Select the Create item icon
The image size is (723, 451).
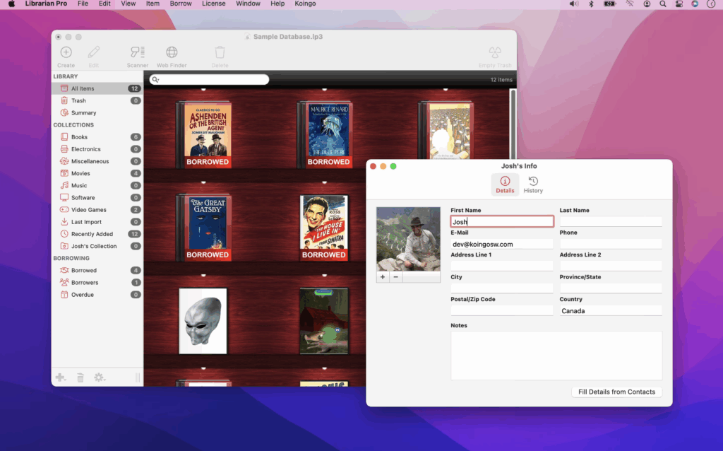click(66, 52)
